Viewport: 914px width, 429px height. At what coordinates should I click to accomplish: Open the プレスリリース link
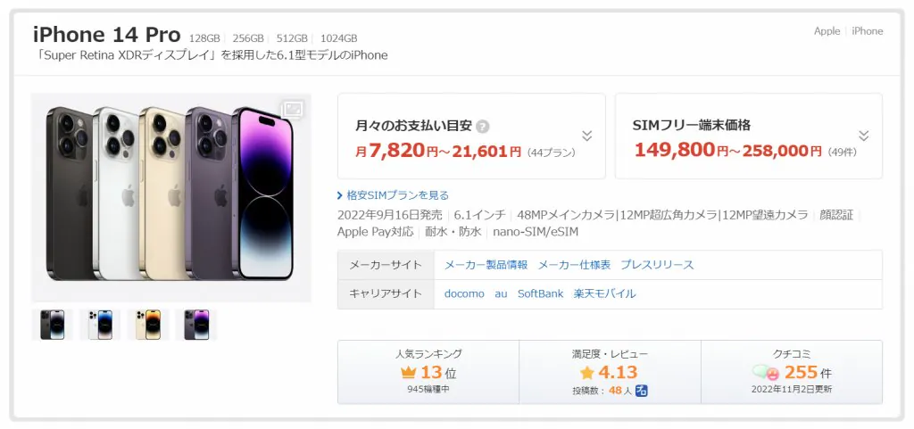click(x=657, y=265)
